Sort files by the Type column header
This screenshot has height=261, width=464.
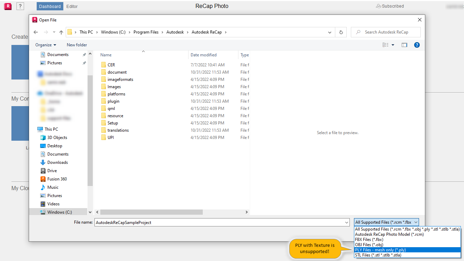pos(244,55)
